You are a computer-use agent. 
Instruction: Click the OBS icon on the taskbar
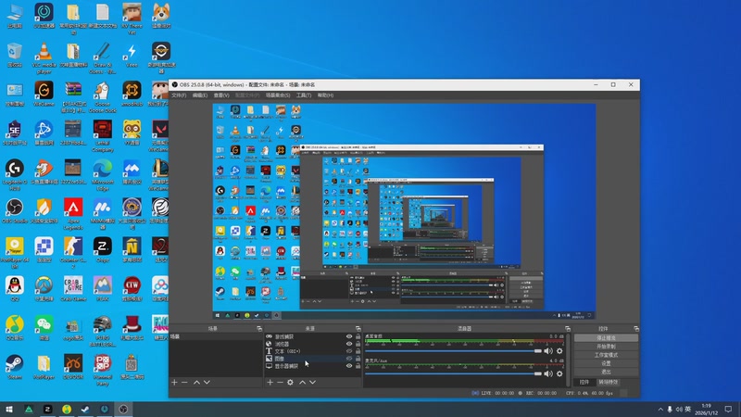pyautogui.click(x=123, y=409)
